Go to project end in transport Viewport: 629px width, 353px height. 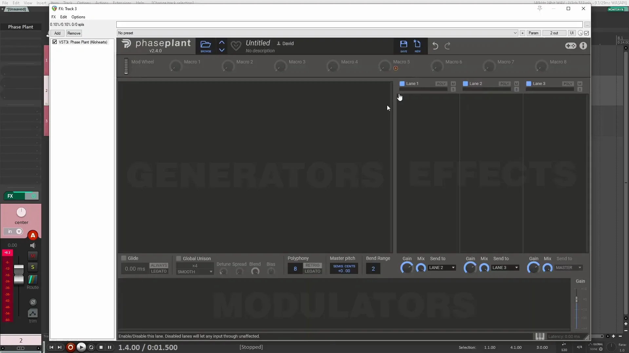(x=60, y=347)
